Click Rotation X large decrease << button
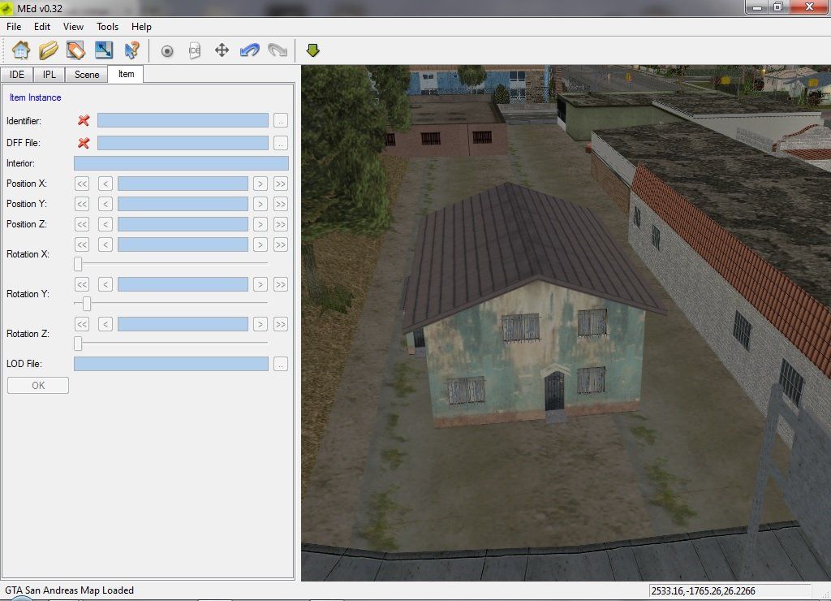Screen dimensions: 831x601 tap(82, 244)
